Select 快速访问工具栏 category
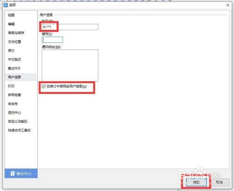 [x=19, y=130]
